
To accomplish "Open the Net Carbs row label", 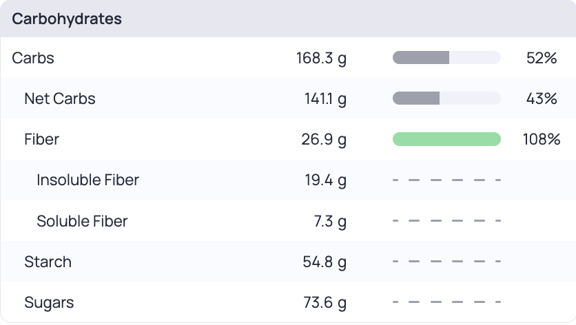I will [60, 98].
